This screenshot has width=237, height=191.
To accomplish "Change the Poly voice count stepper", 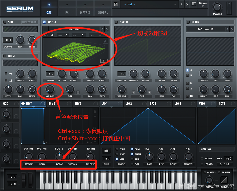I will 228,159.
